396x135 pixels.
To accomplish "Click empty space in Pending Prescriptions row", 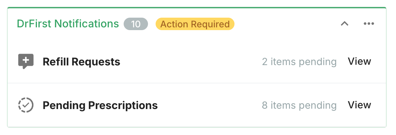I will (x=209, y=105).
